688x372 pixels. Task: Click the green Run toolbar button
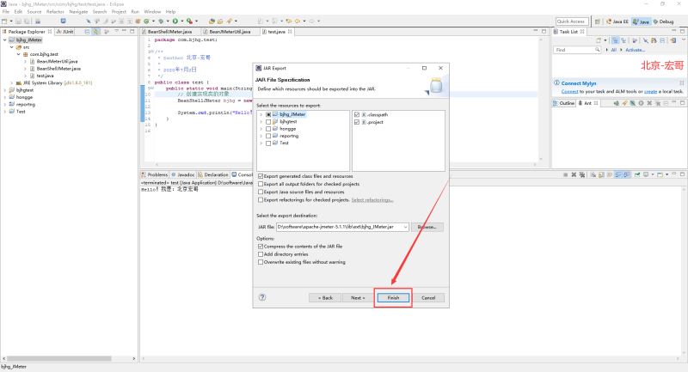click(175, 21)
